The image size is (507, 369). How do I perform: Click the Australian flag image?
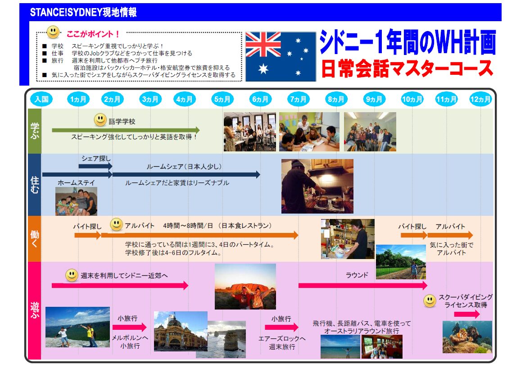pyautogui.click(x=280, y=56)
